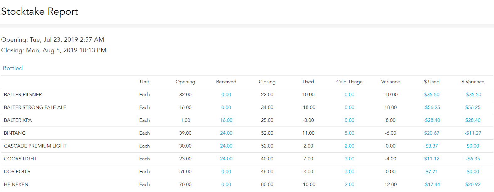The image size is (494, 192).
Task: Open $ Variance -$11.27 for BINTANG
Action: (x=473, y=133)
